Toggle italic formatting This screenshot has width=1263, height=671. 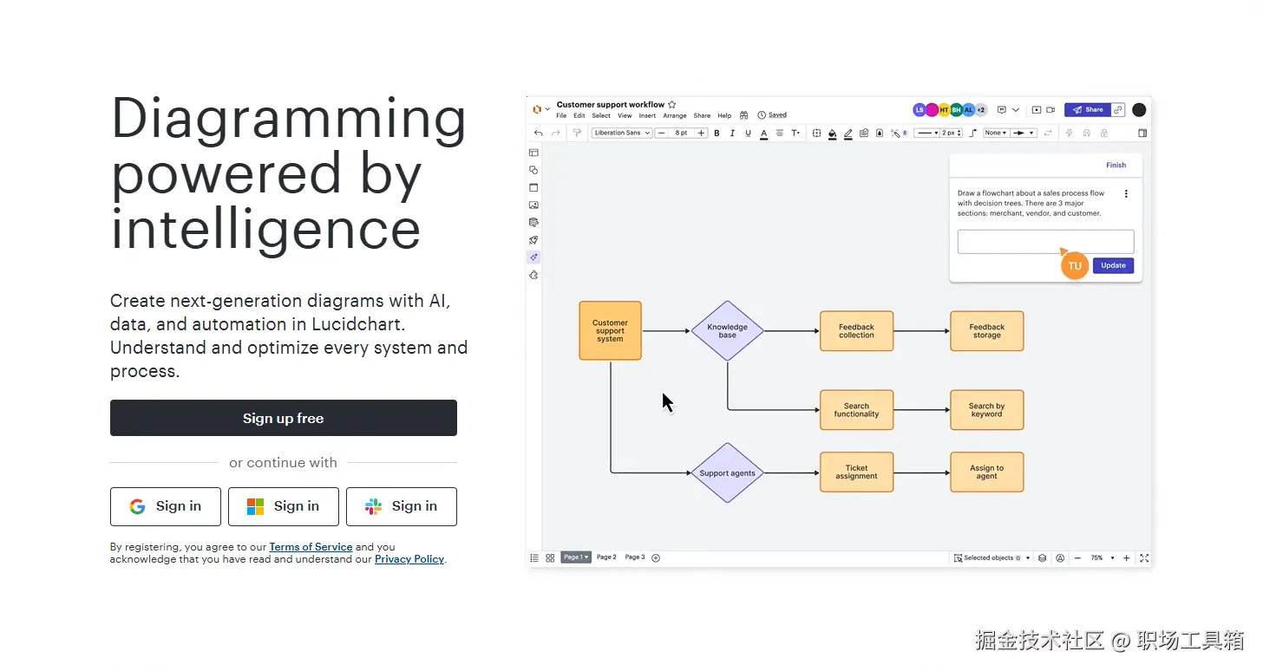[x=732, y=133]
